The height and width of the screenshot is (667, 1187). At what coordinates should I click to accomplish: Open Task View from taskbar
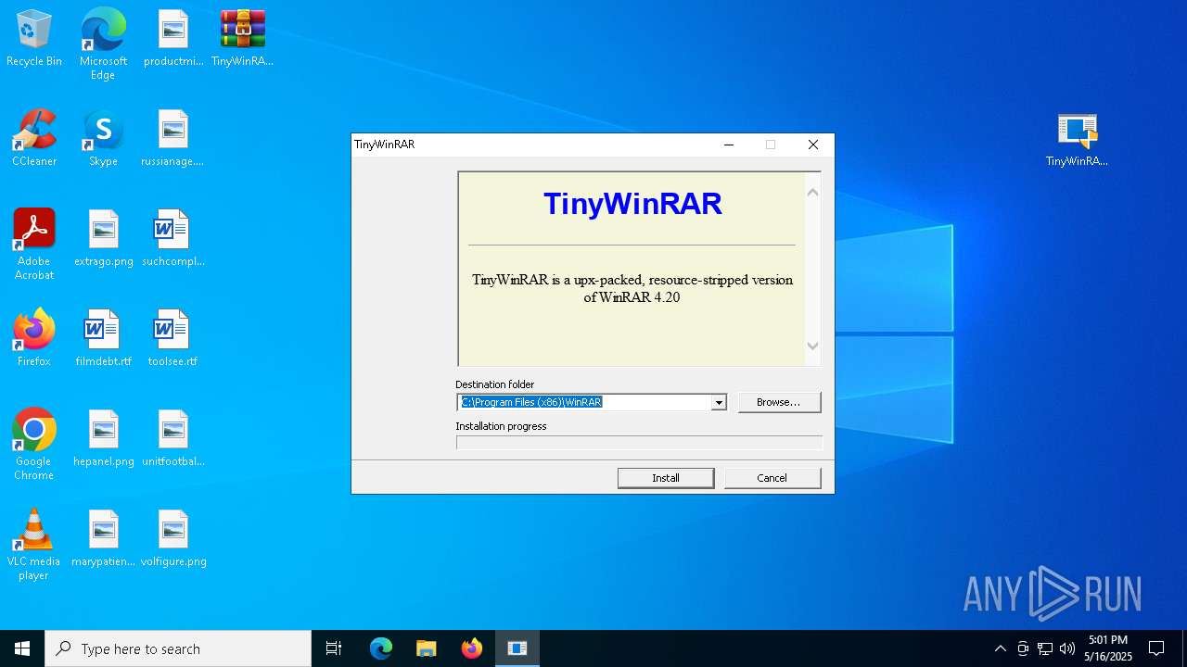tap(334, 648)
